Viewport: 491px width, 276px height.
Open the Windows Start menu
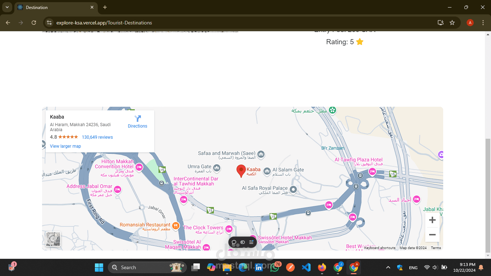pos(99,267)
